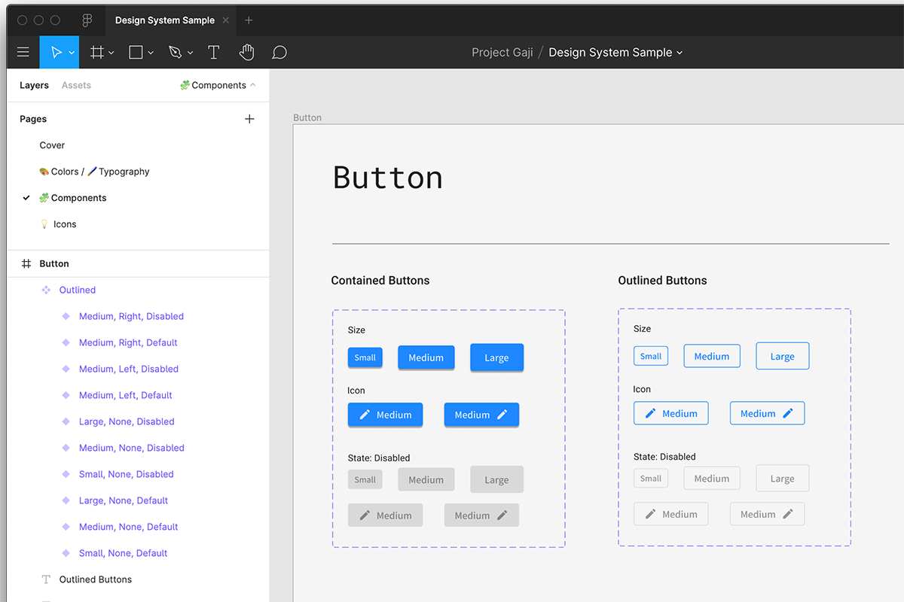Select the Hand tool
Image resolution: width=904 pixels, height=602 pixels.
(246, 52)
